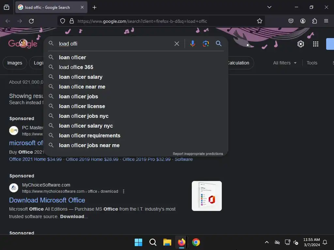Open a new tab with plus button
Viewport: 334px width, 250px height.
pyautogui.click(x=94, y=7)
